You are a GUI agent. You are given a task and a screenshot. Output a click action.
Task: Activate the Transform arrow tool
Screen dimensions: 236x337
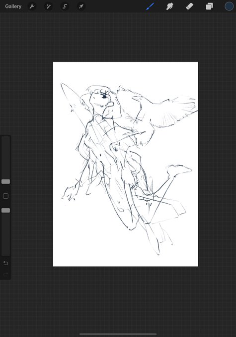click(x=81, y=6)
